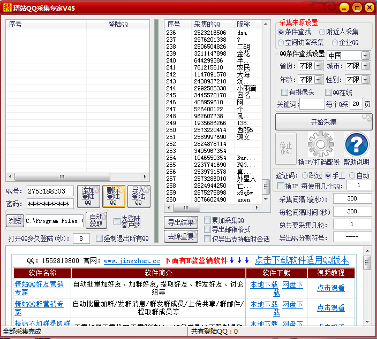Click the app logo in title bar

tap(7, 8)
